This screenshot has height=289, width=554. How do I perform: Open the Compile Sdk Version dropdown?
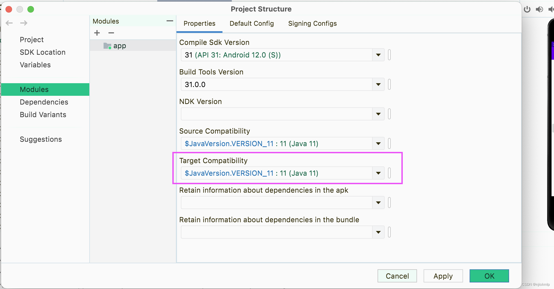378,55
